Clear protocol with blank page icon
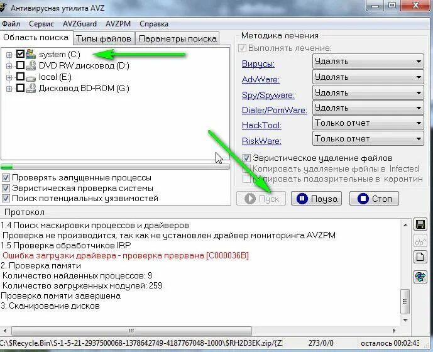The width and height of the screenshot is (433, 352). [x=420, y=257]
